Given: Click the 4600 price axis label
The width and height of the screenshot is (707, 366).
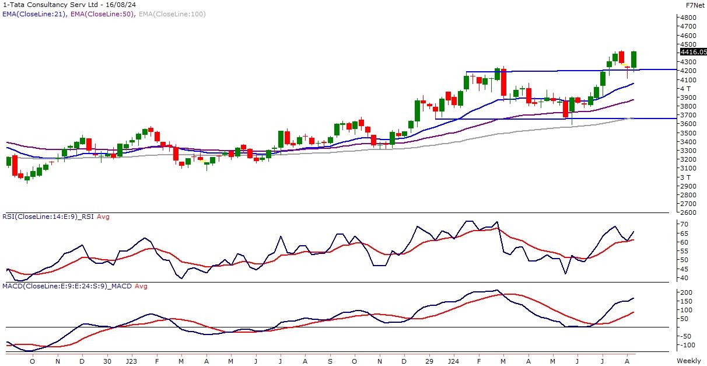Looking at the screenshot, I should (688, 35).
